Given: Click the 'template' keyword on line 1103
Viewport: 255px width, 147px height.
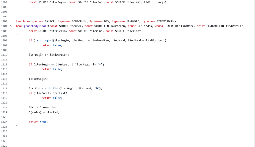Looking at the screenshot, I should tap(22, 21).
